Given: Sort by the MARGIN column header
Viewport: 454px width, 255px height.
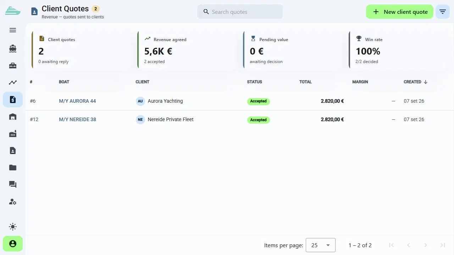Looking at the screenshot, I should pyautogui.click(x=360, y=82).
